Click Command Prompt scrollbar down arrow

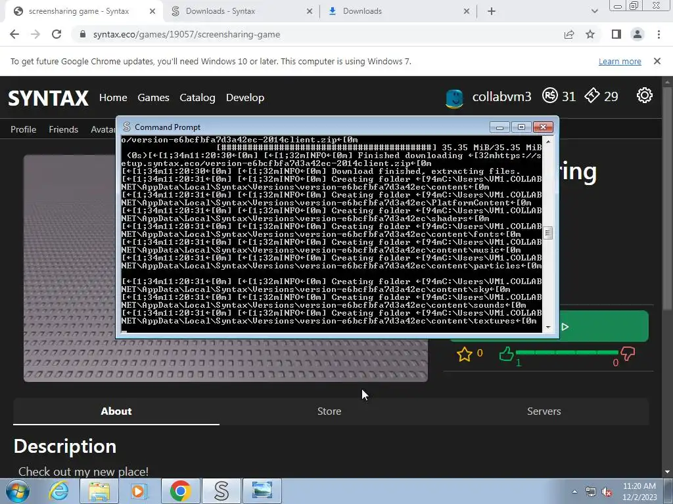pyautogui.click(x=547, y=327)
